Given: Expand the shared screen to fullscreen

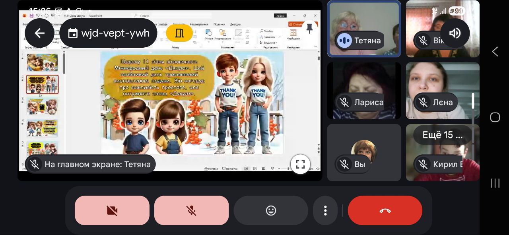Looking at the screenshot, I should [x=300, y=164].
